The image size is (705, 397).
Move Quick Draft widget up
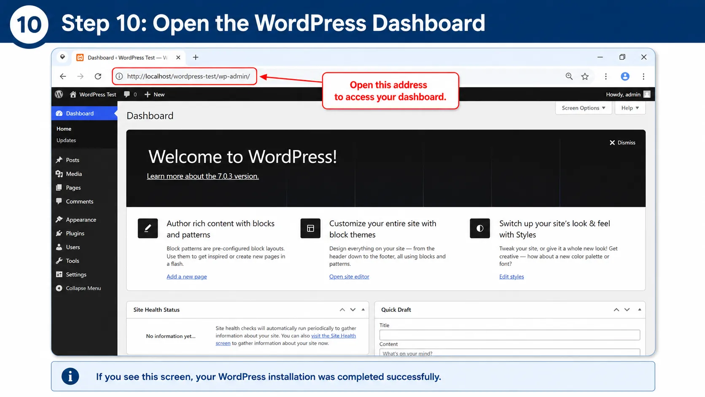(616, 310)
